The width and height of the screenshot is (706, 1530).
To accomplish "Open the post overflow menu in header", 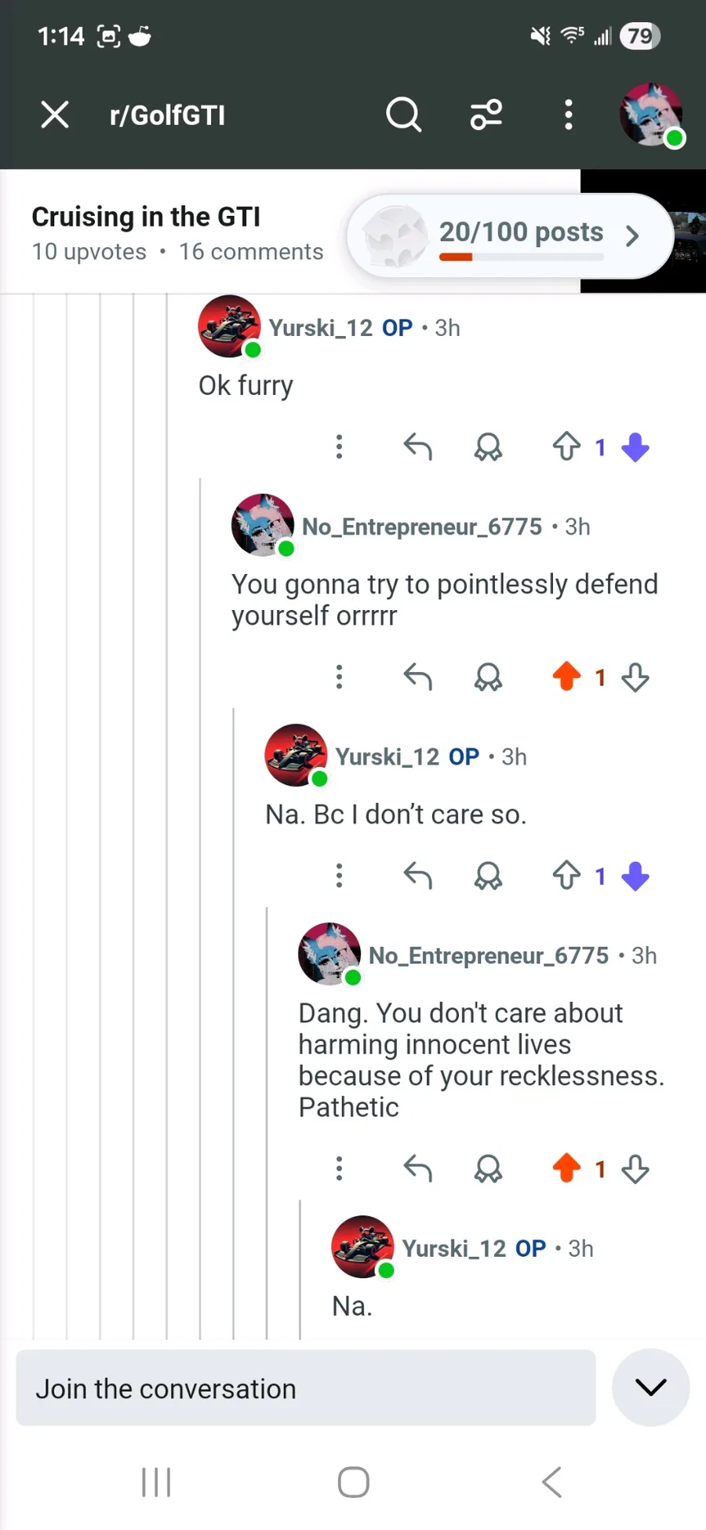I will click(x=569, y=115).
